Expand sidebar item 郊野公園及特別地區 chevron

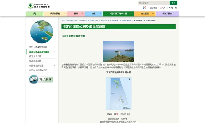point(54,47)
